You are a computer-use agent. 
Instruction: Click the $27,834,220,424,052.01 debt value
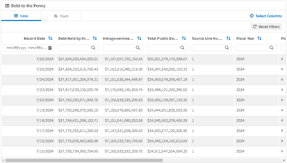pos(78,59)
